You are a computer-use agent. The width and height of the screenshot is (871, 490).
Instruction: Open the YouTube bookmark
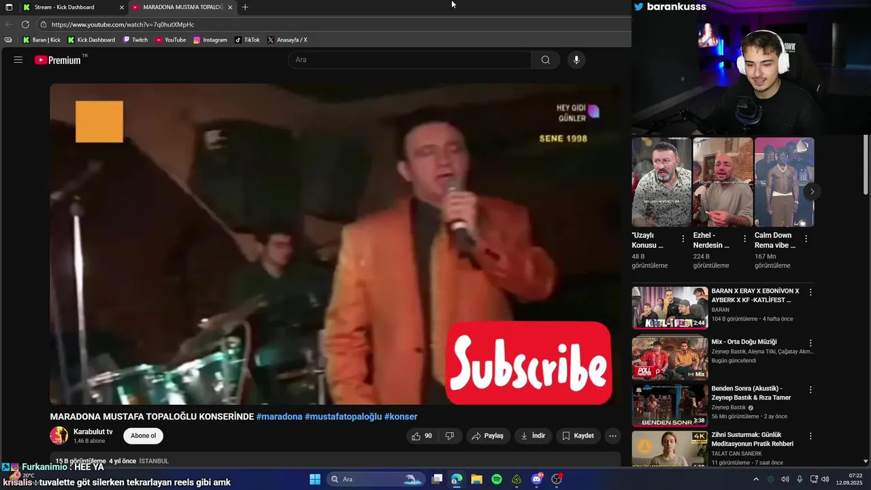click(x=171, y=40)
